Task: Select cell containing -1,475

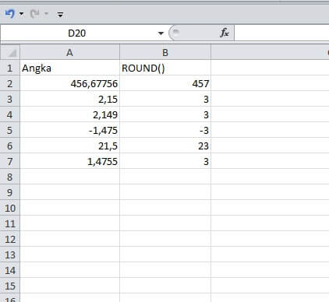Action: (69, 130)
